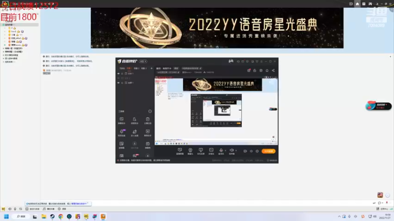Toggle lock icon on the 文本1 source
This screenshot has width=394, height=221.
122,74
